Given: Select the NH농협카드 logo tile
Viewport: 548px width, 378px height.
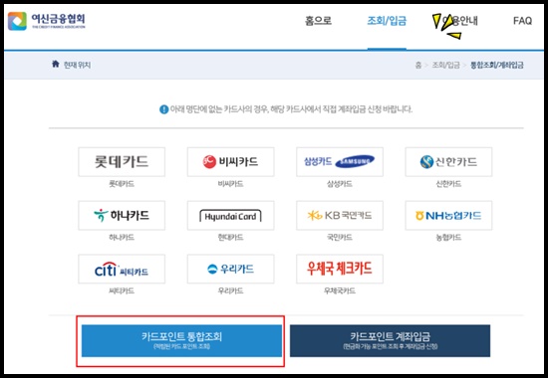Looking at the screenshot, I should 448,215.
